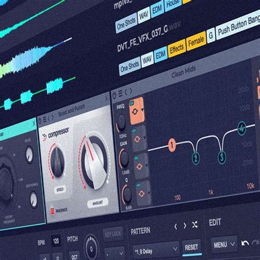Click the undo arrow next to MENU
260x260 pixels.
point(245,243)
